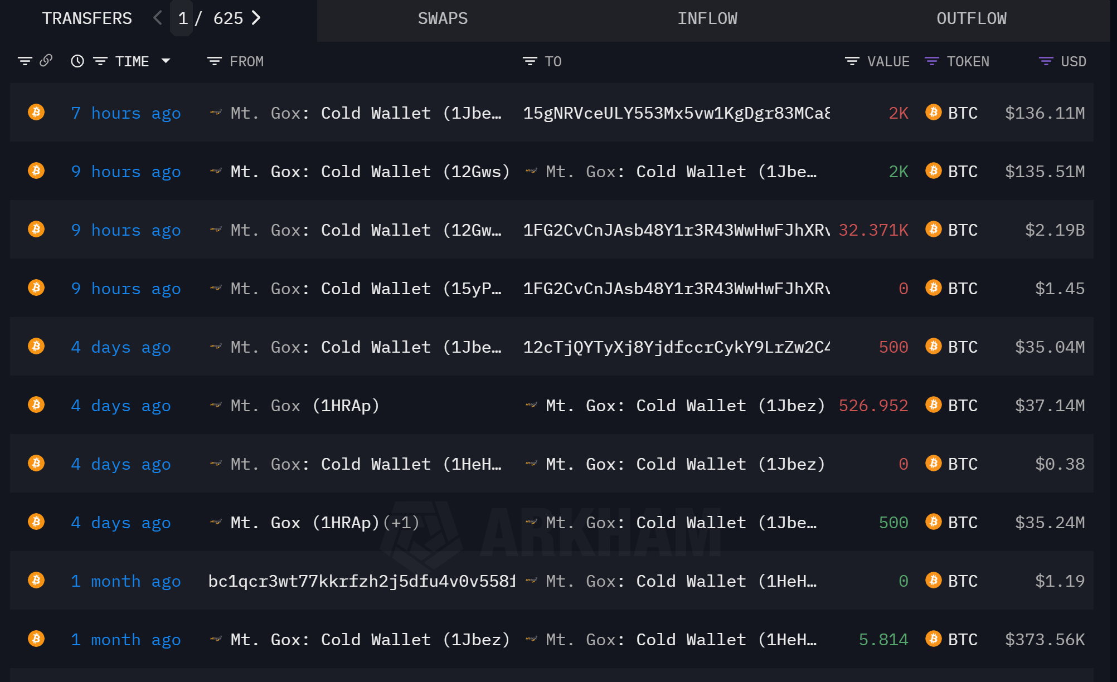Click the page number field showing 1
Image resolution: width=1117 pixels, height=682 pixels.
[182, 18]
